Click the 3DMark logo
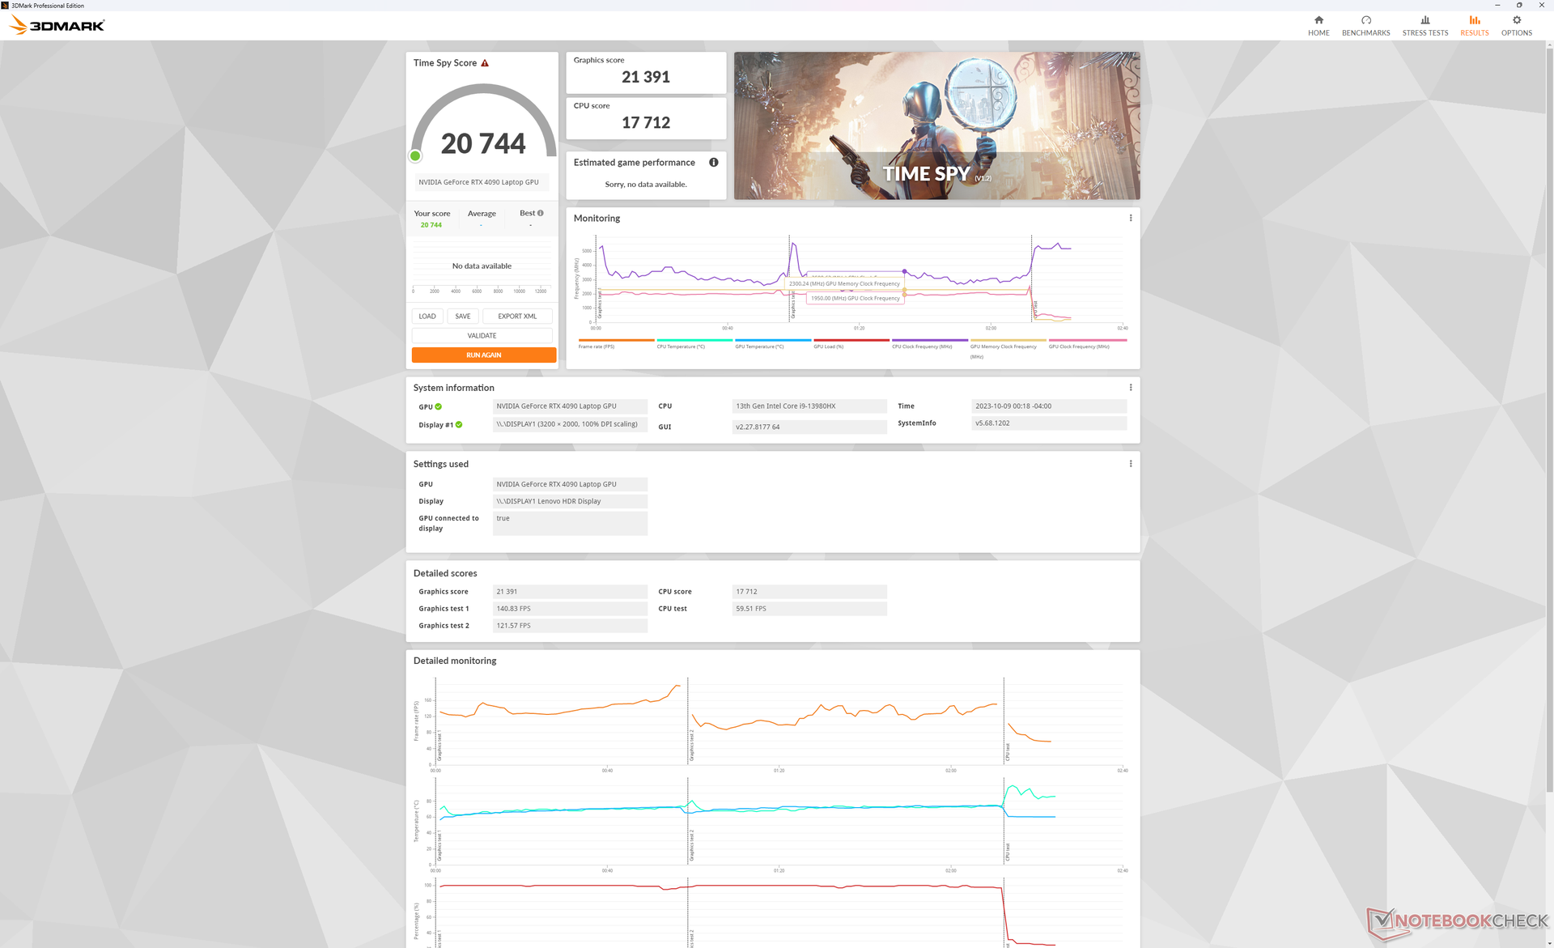This screenshot has height=948, width=1554. click(x=57, y=25)
